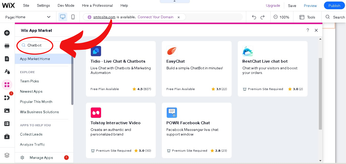Click the EasyChat app icon
The width and height of the screenshot is (346, 164).
(172, 51)
